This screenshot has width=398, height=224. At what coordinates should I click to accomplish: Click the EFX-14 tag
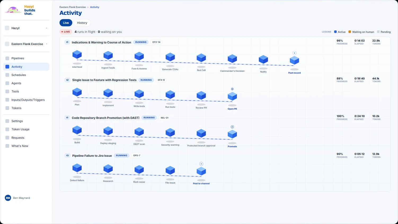[156, 42]
